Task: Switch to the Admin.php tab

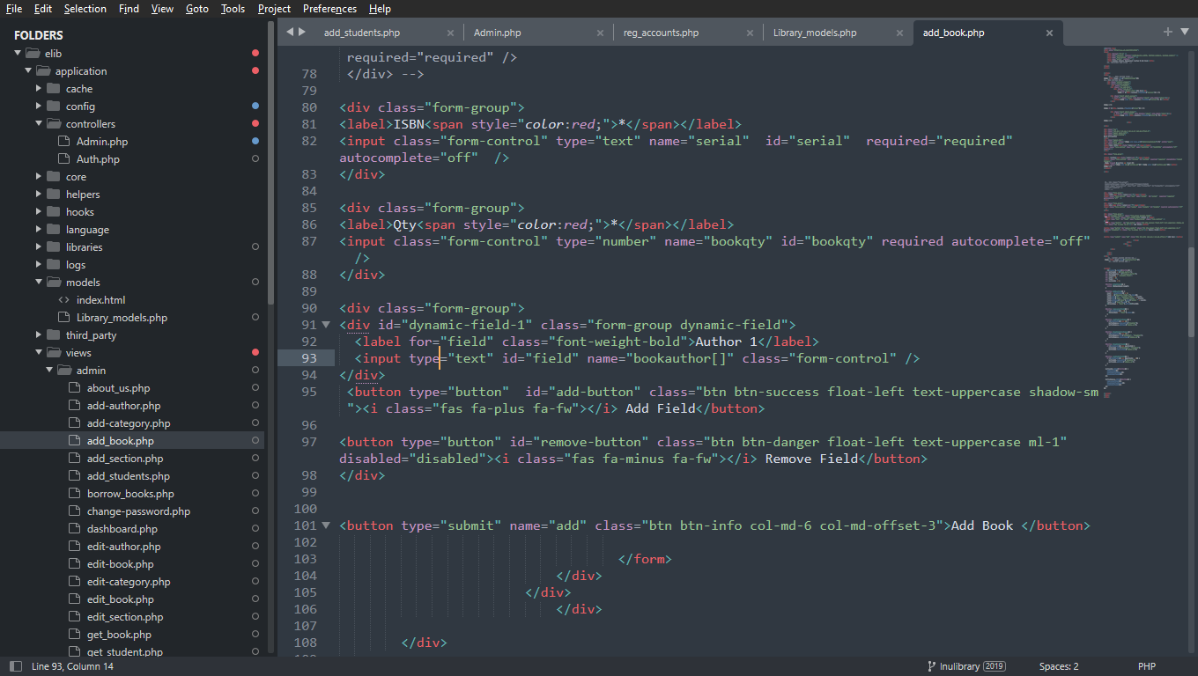Action: tap(497, 33)
